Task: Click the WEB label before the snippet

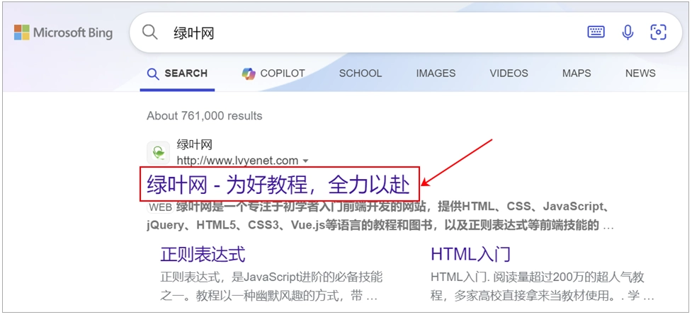Action: pyautogui.click(x=160, y=207)
